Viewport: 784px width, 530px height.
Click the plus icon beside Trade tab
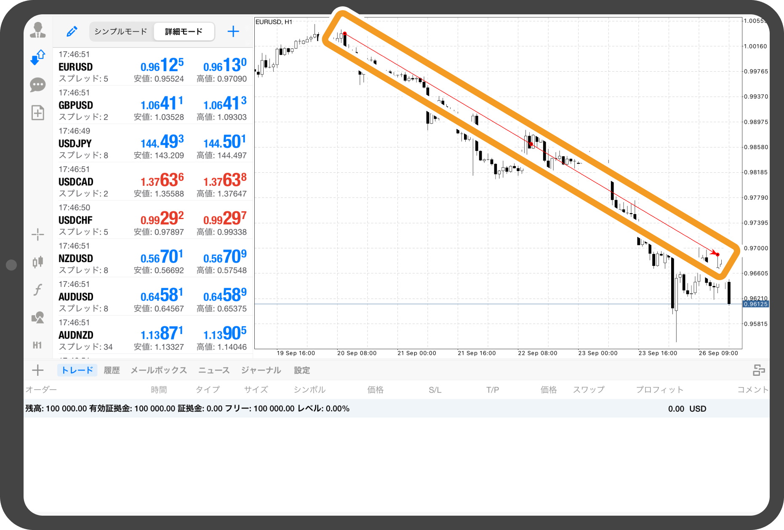pos(38,370)
